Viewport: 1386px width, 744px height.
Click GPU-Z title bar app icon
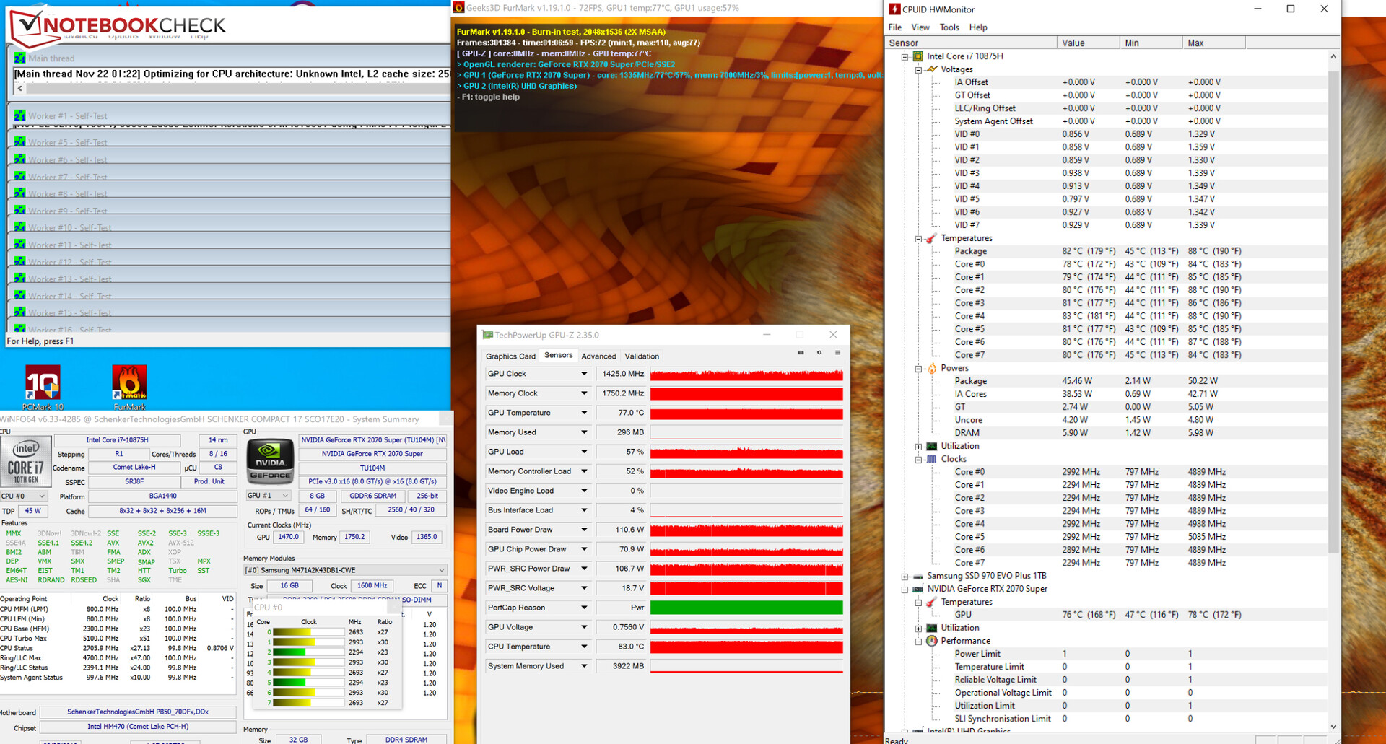(487, 335)
